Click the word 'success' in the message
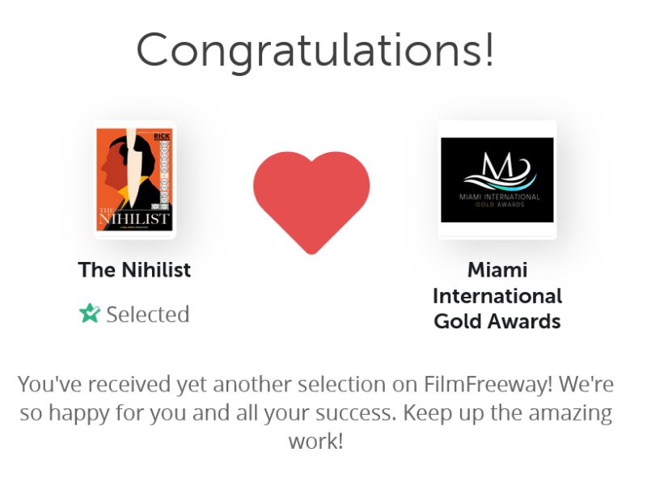Viewport: 647px width, 482px height. pos(353,412)
